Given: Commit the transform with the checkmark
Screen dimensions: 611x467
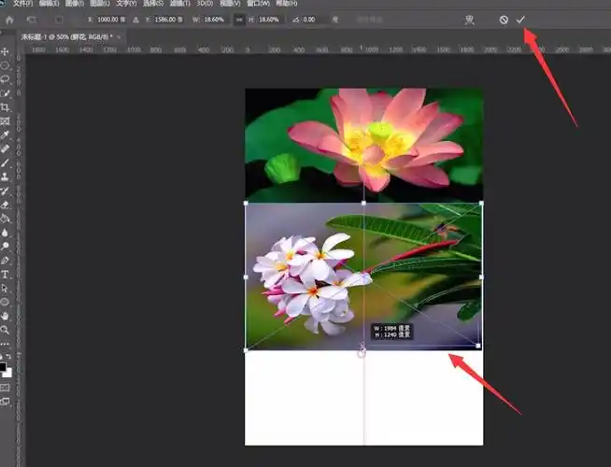Looking at the screenshot, I should click(x=520, y=20).
